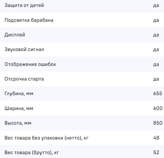Image resolution: width=164 pixels, height=158 pixels.
Task: Click the "да" value for Отображение ошибок
Action: tap(156, 64)
